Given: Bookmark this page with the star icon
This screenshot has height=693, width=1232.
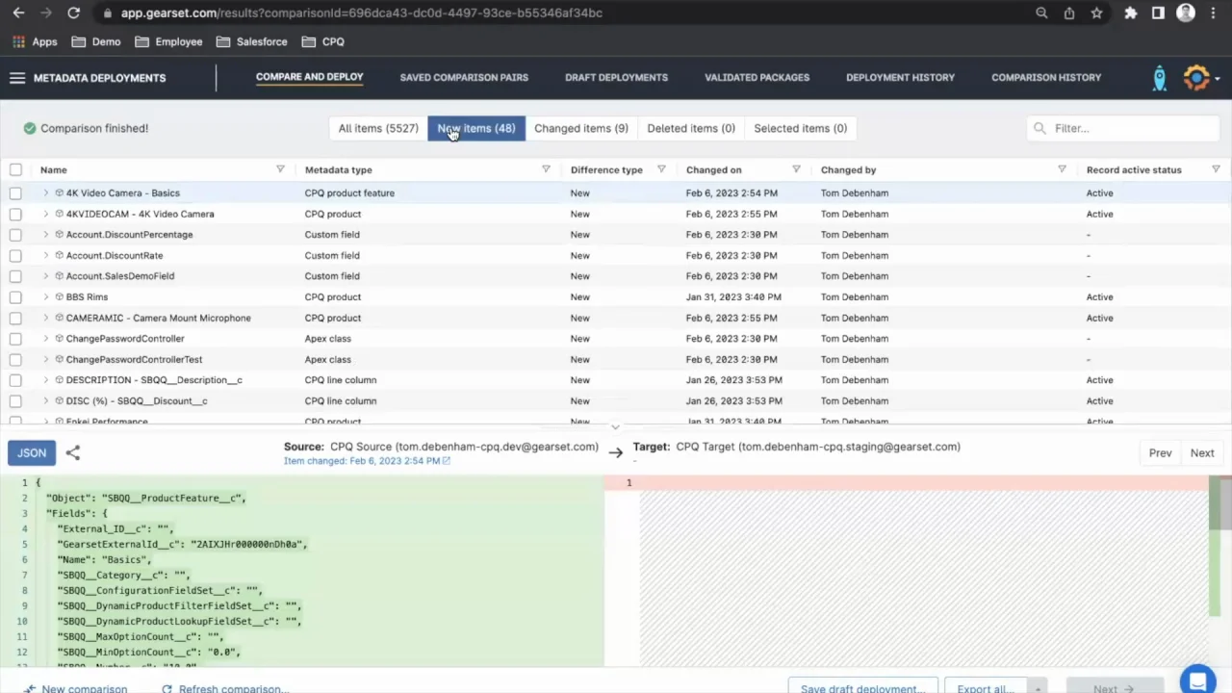Looking at the screenshot, I should pyautogui.click(x=1096, y=13).
